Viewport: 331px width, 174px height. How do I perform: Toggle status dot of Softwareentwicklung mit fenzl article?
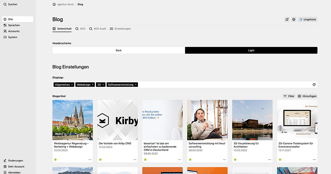[x=190, y=160]
